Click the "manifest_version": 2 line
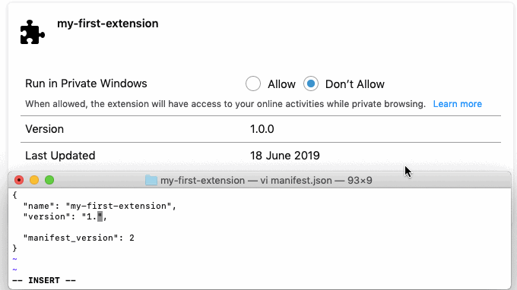Image resolution: width=517 pixels, height=290 pixels. pos(79,238)
